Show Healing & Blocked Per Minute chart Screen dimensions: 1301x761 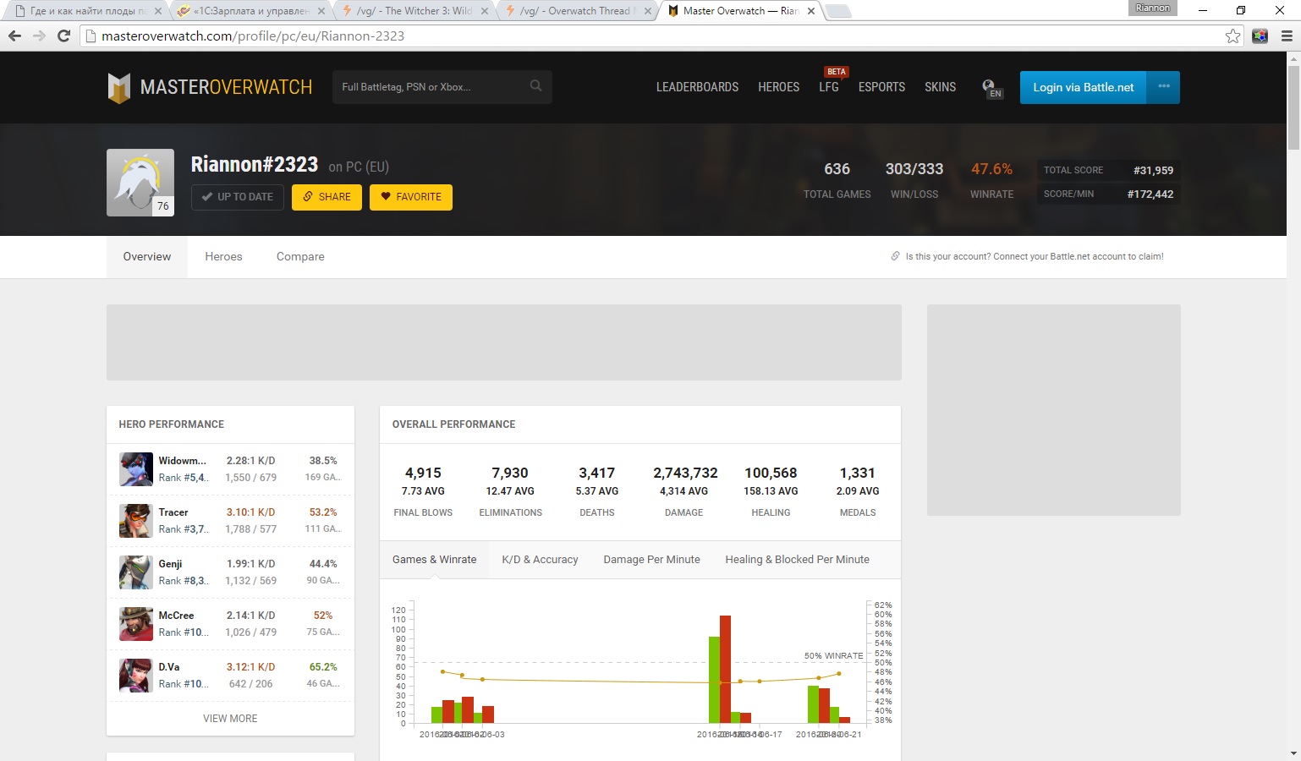coord(797,560)
